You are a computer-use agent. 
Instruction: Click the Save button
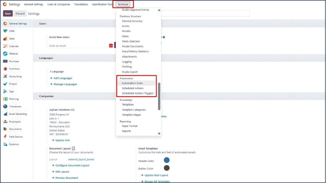click(8, 14)
